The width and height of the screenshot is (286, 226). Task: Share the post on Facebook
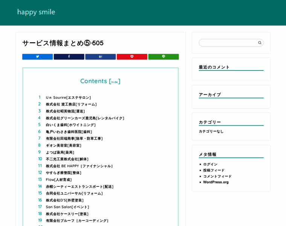(x=69, y=56)
